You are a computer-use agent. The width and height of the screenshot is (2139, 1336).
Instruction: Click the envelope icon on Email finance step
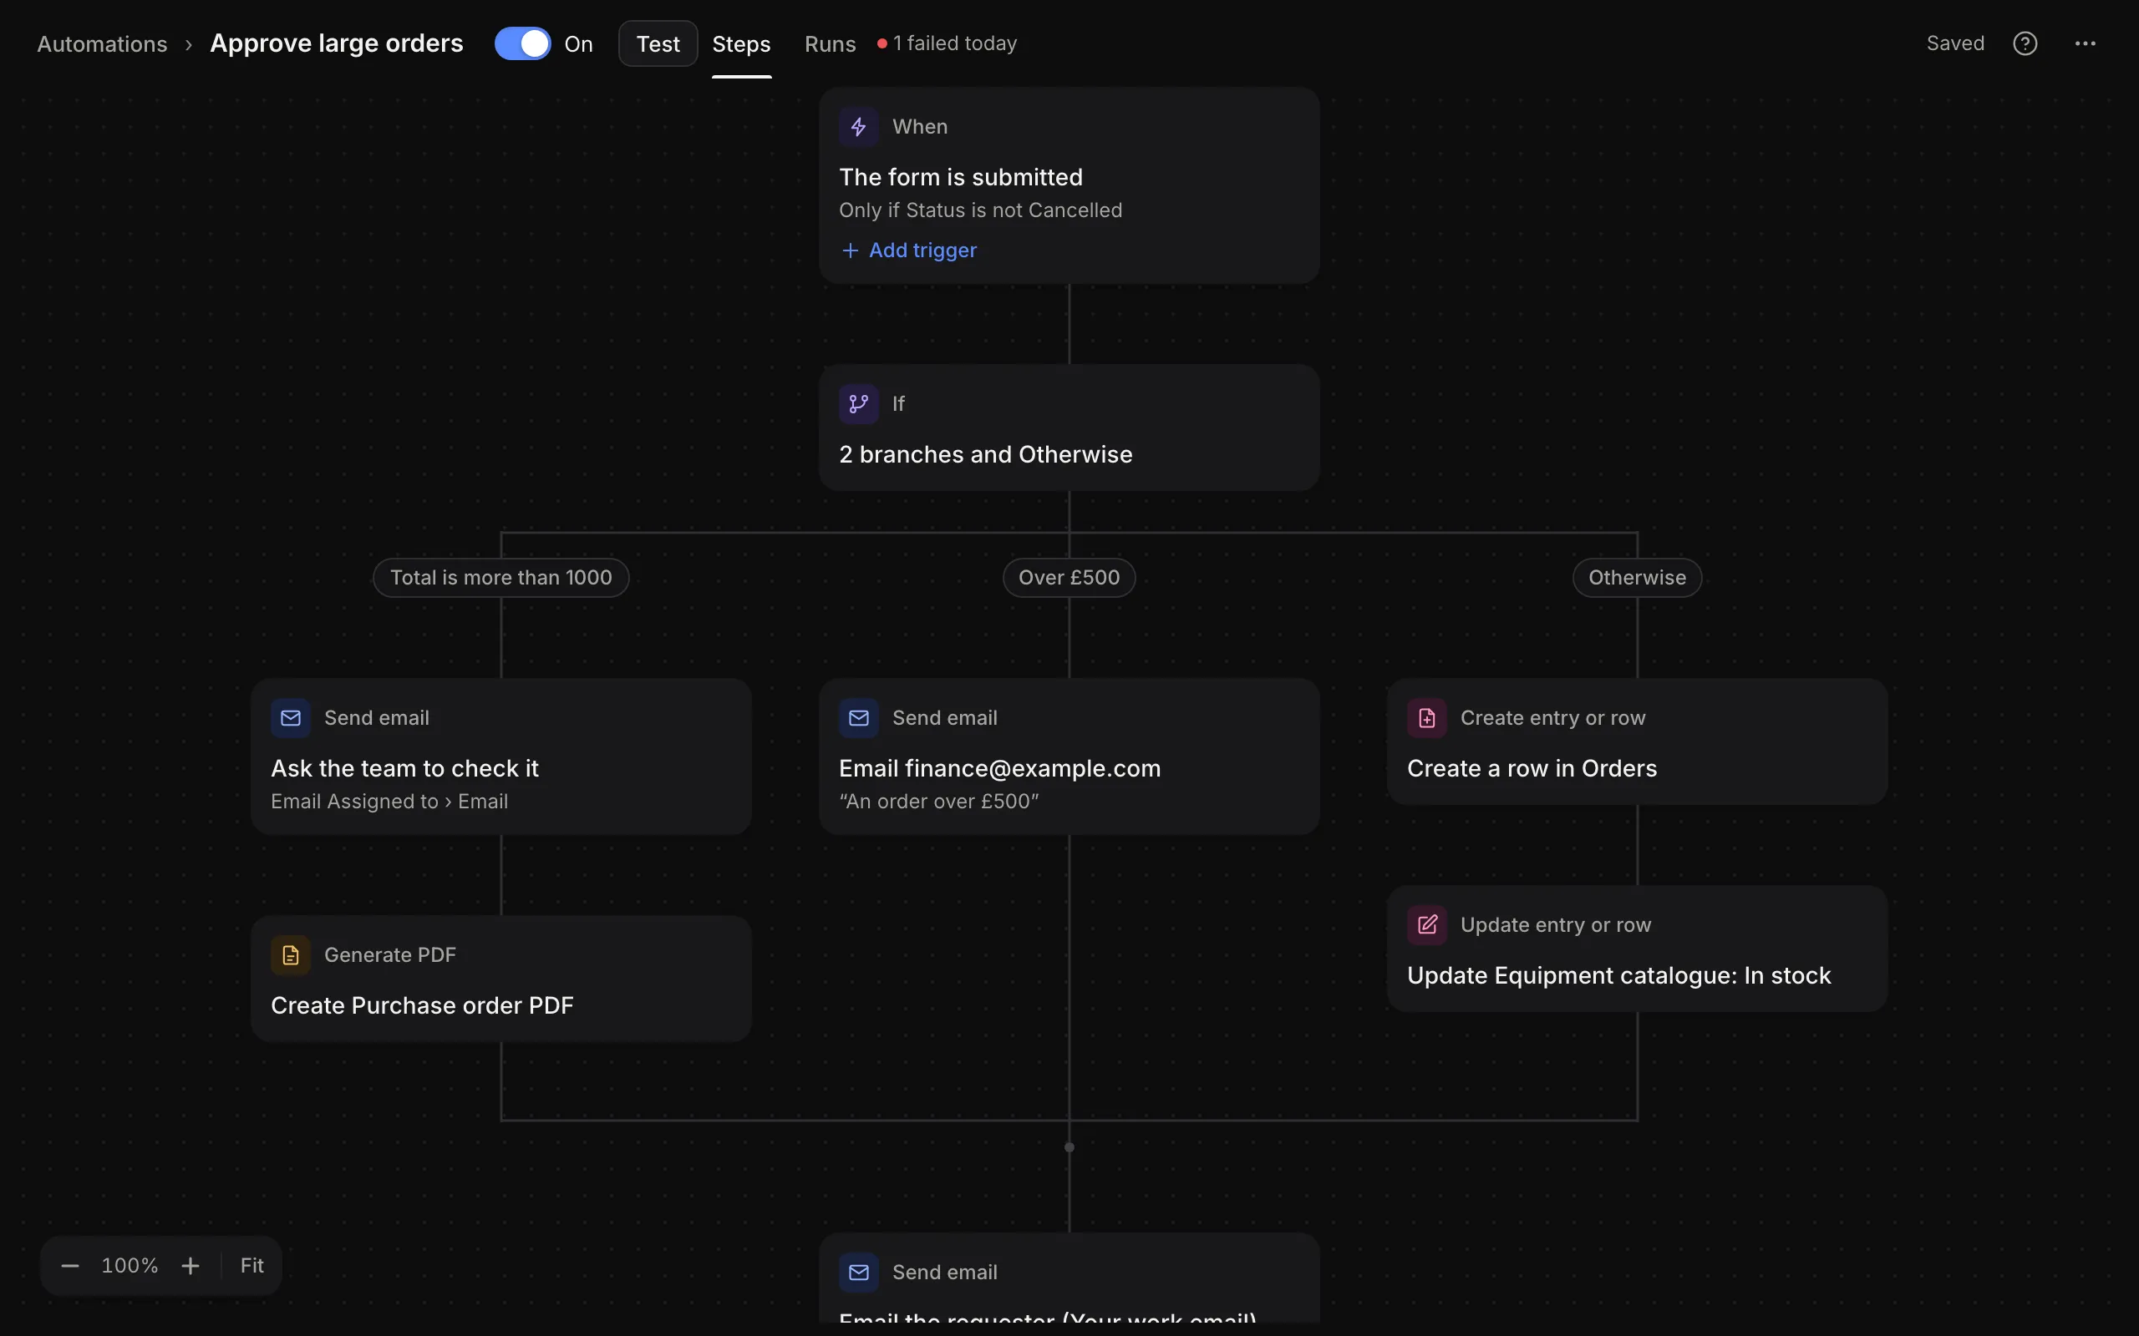858,717
